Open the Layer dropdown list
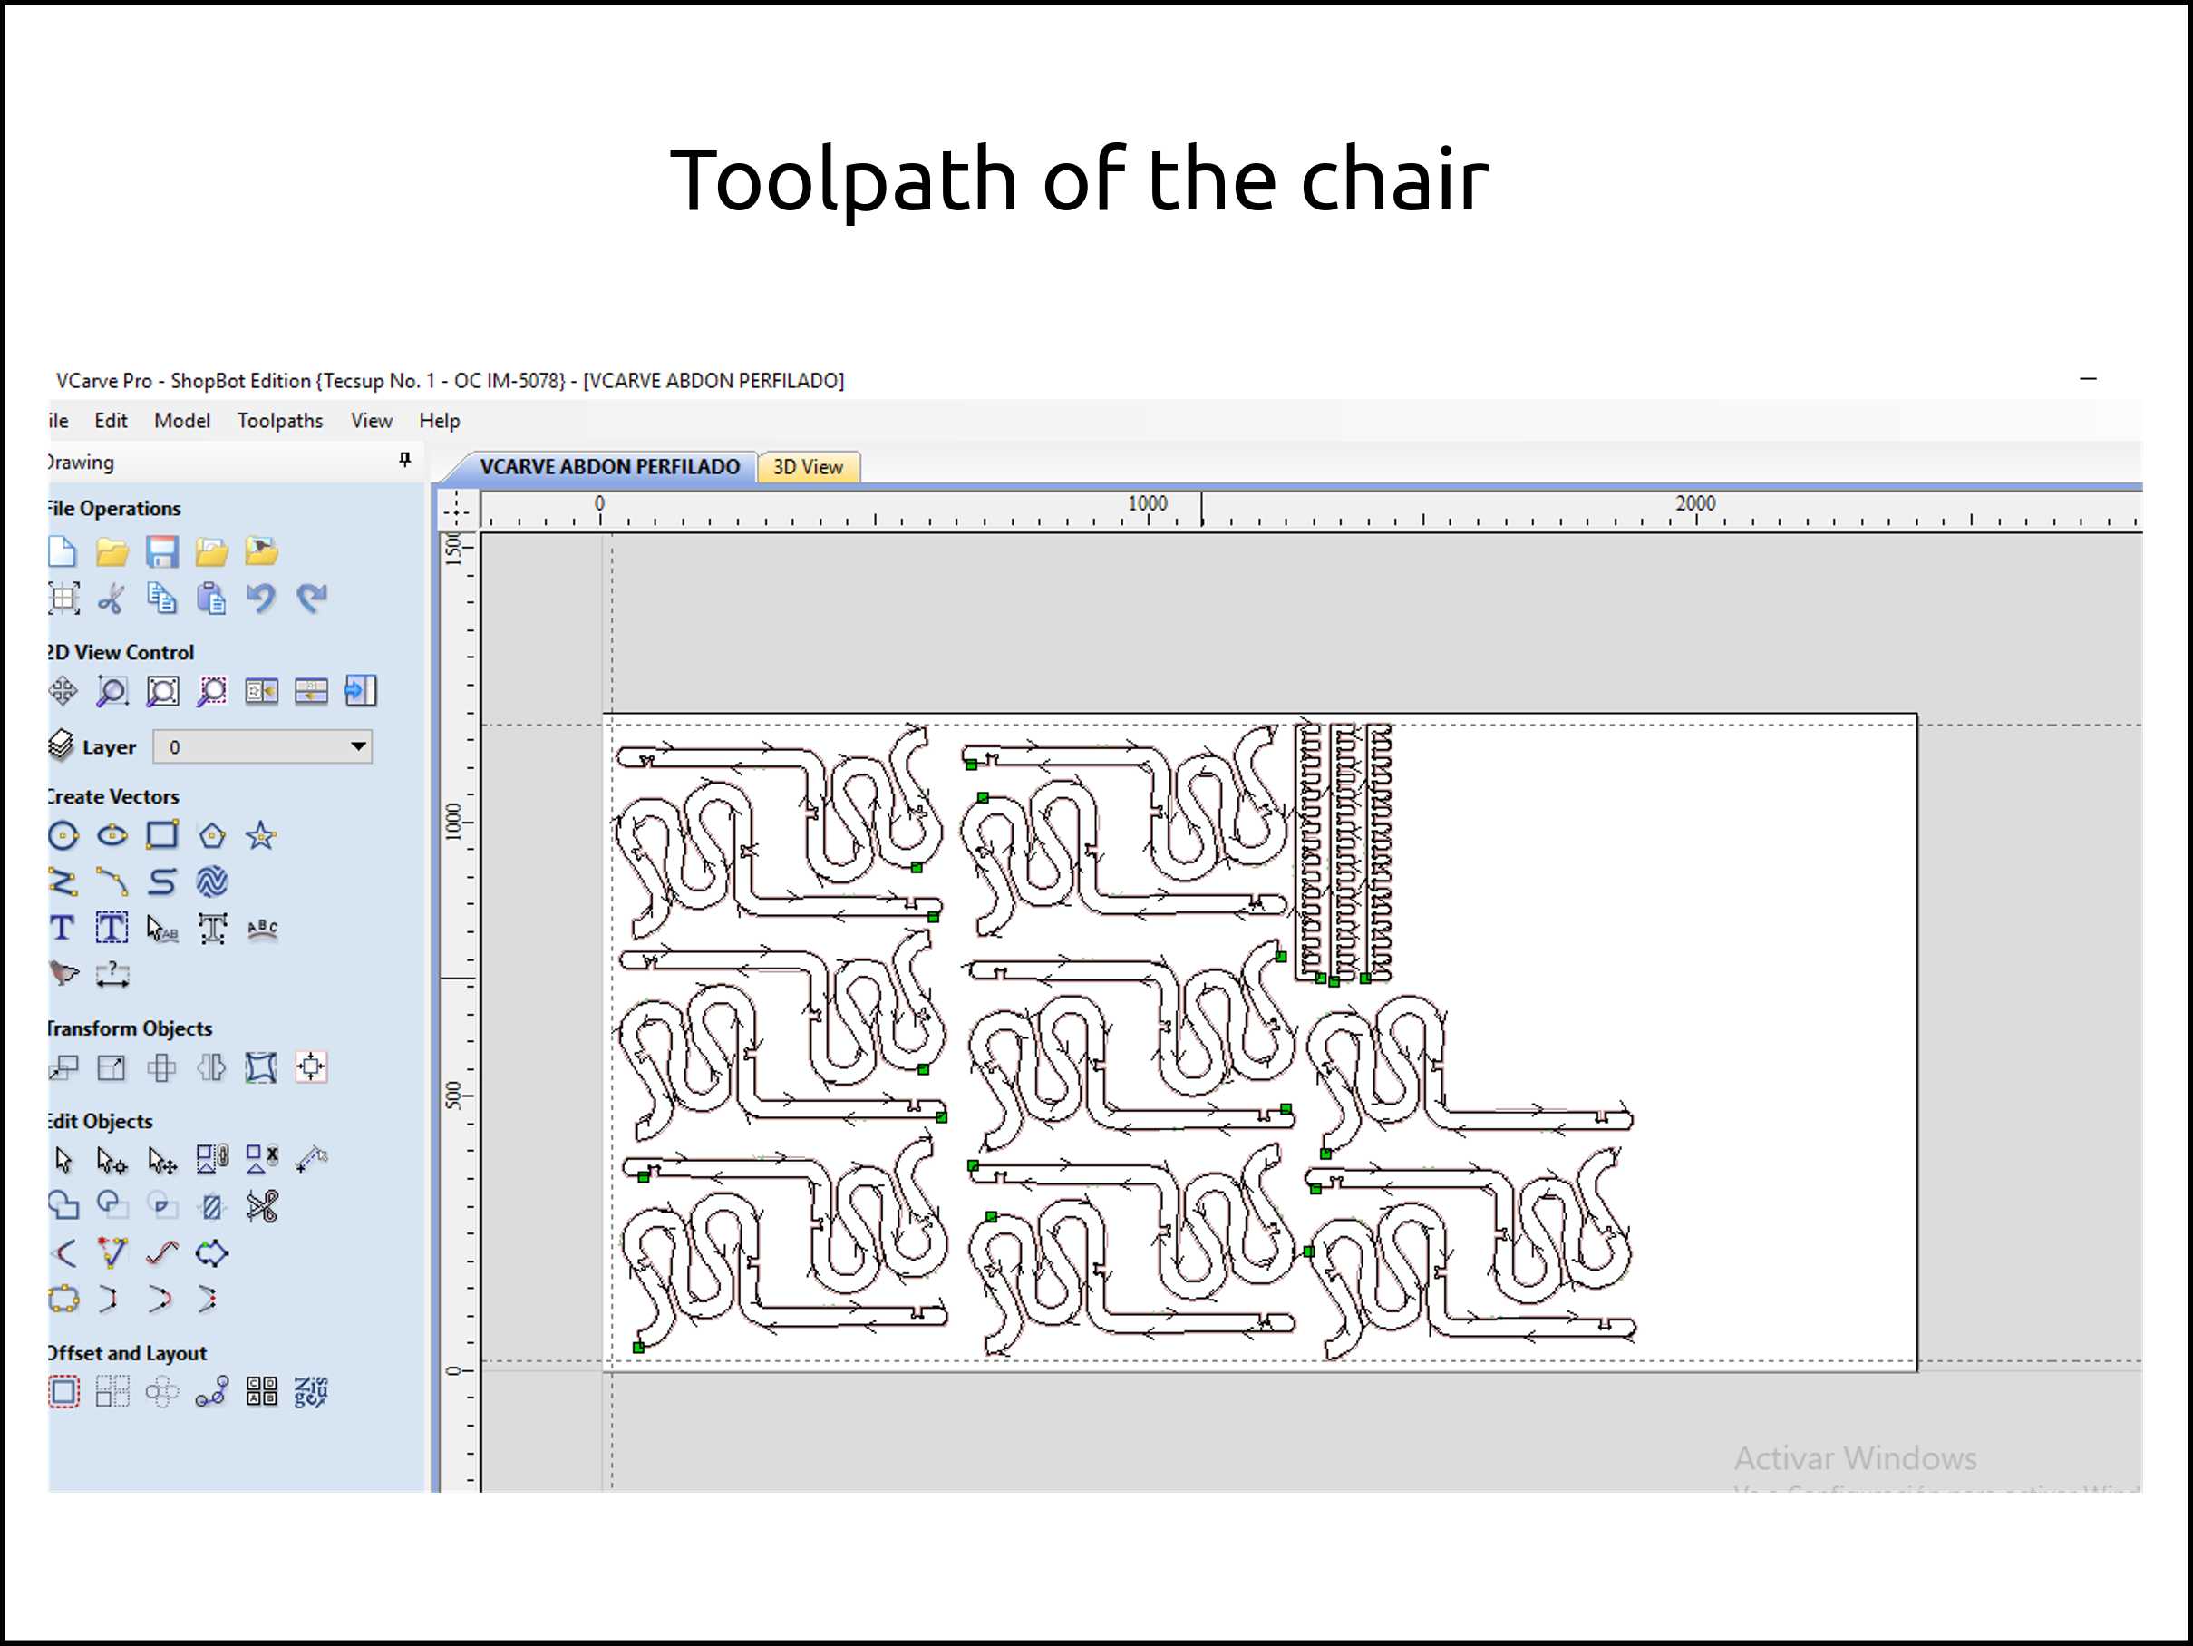The image size is (2193, 1646). point(358,746)
